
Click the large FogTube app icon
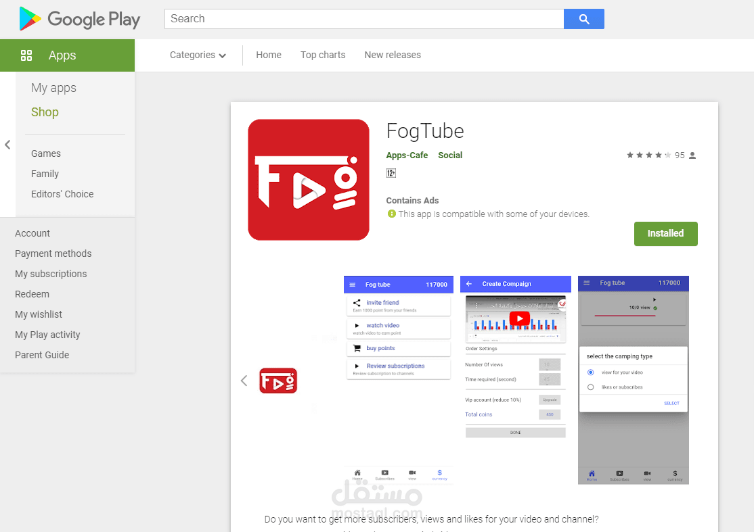pos(308,180)
